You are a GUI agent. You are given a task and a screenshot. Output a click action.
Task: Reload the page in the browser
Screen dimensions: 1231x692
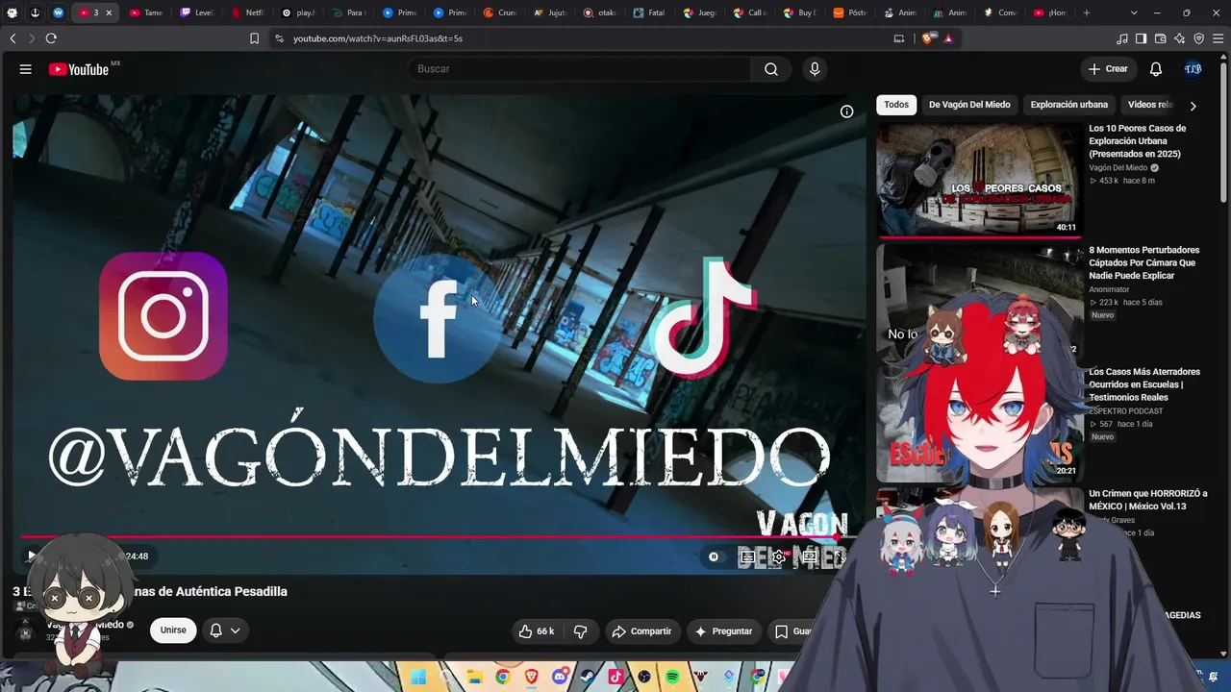pyautogui.click(x=51, y=38)
